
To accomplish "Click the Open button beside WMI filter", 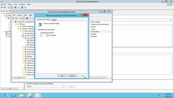I will click(71, 87).
